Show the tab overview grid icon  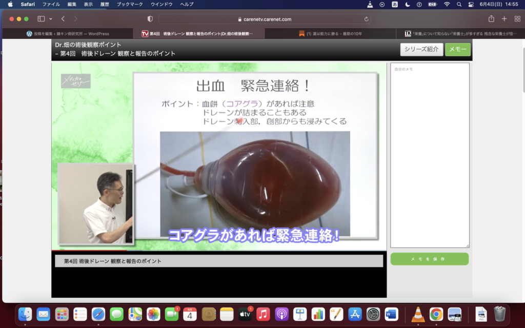517,19
